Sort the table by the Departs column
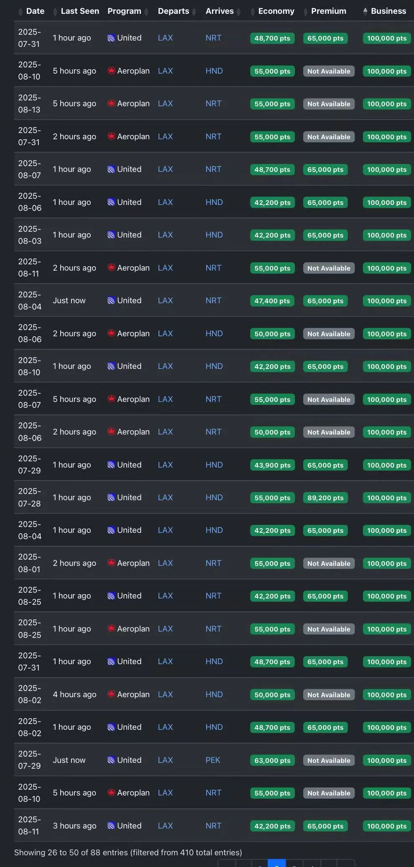The width and height of the screenshot is (414, 867). coord(173,11)
